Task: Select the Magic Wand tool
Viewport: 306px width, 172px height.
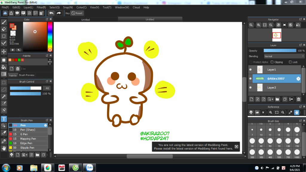Action: (4, 96)
